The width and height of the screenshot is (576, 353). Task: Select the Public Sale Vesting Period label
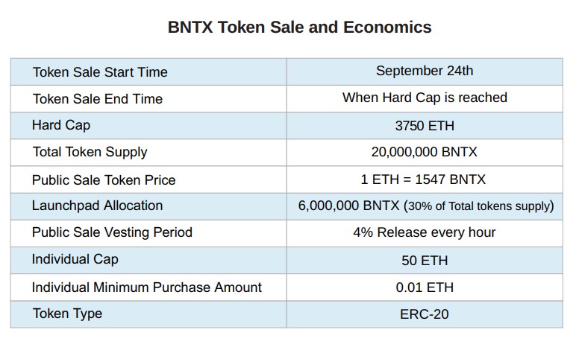tap(112, 232)
